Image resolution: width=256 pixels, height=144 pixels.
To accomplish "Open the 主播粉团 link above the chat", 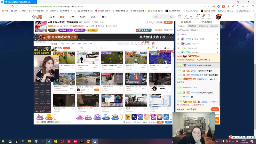I will click(187, 22).
